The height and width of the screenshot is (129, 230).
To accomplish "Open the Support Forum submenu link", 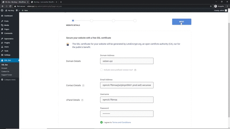I will click(7, 75).
